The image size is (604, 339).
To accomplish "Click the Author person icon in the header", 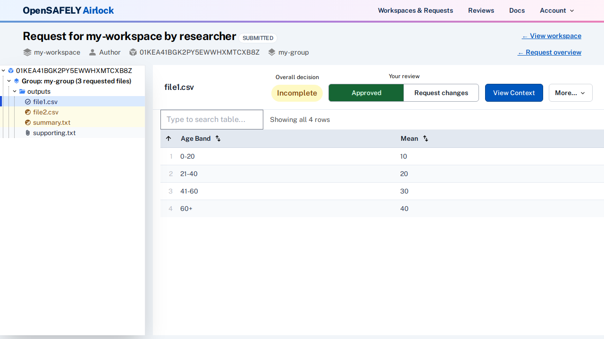I will [92, 52].
